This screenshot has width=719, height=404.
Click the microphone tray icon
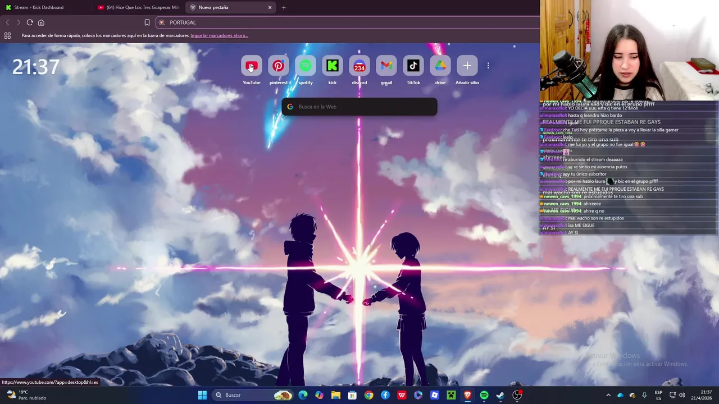pyautogui.click(x=644, y=395)
